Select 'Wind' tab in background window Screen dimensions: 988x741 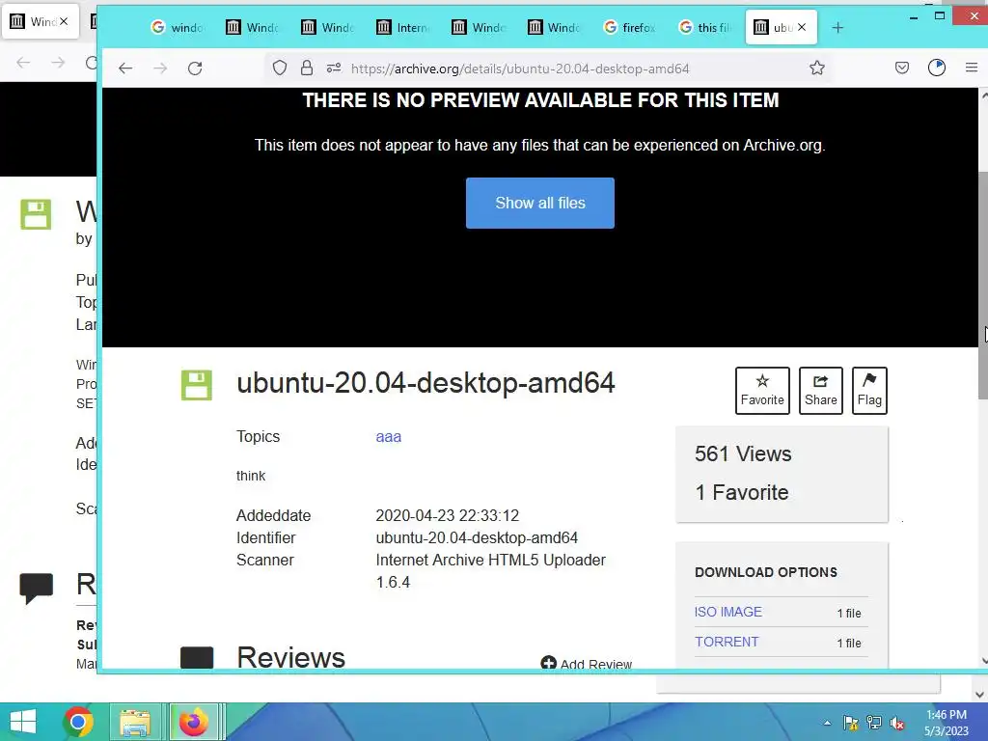[x=35, y=21]
